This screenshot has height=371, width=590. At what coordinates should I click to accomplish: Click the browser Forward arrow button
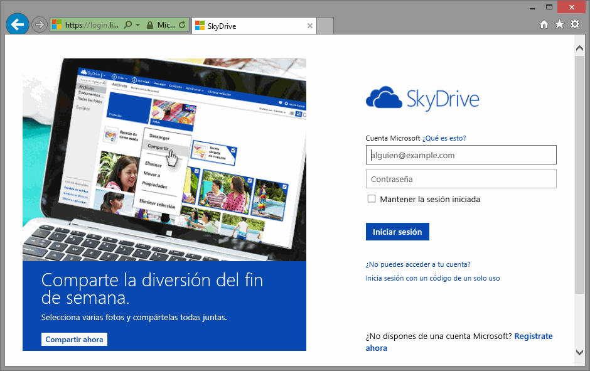click(40, 25)
